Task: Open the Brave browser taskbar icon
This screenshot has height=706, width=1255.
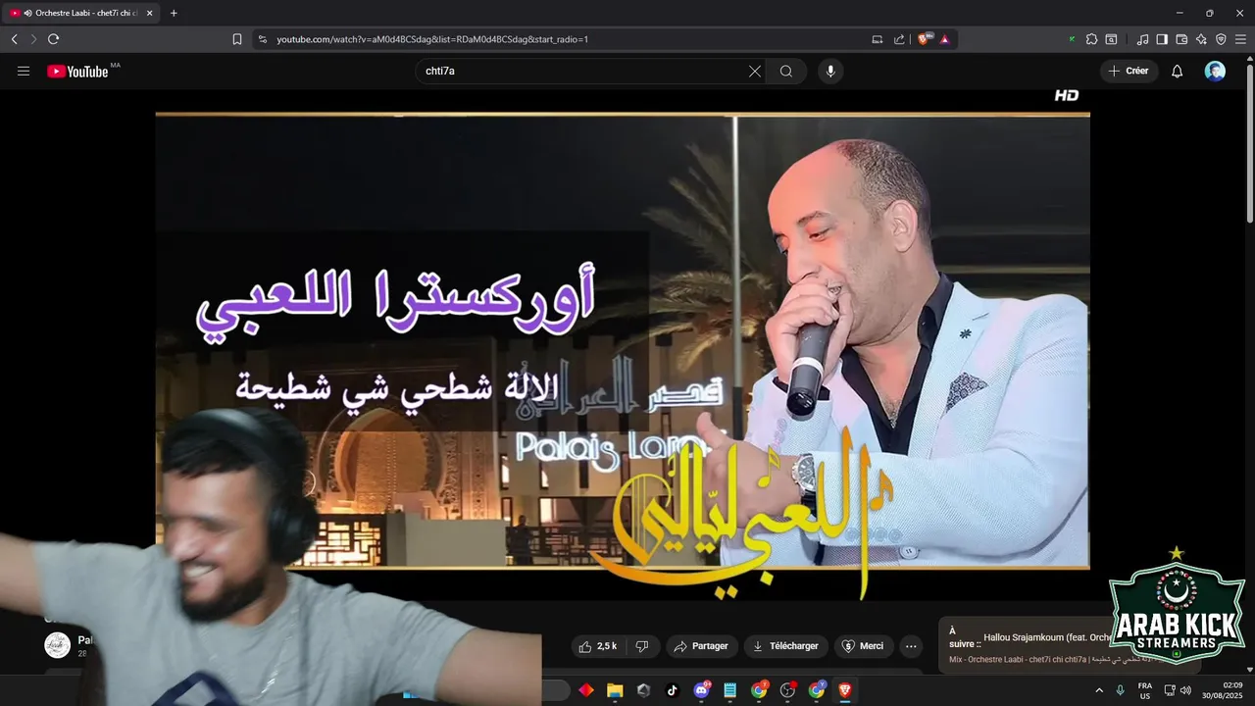Action: pos(845,690)
